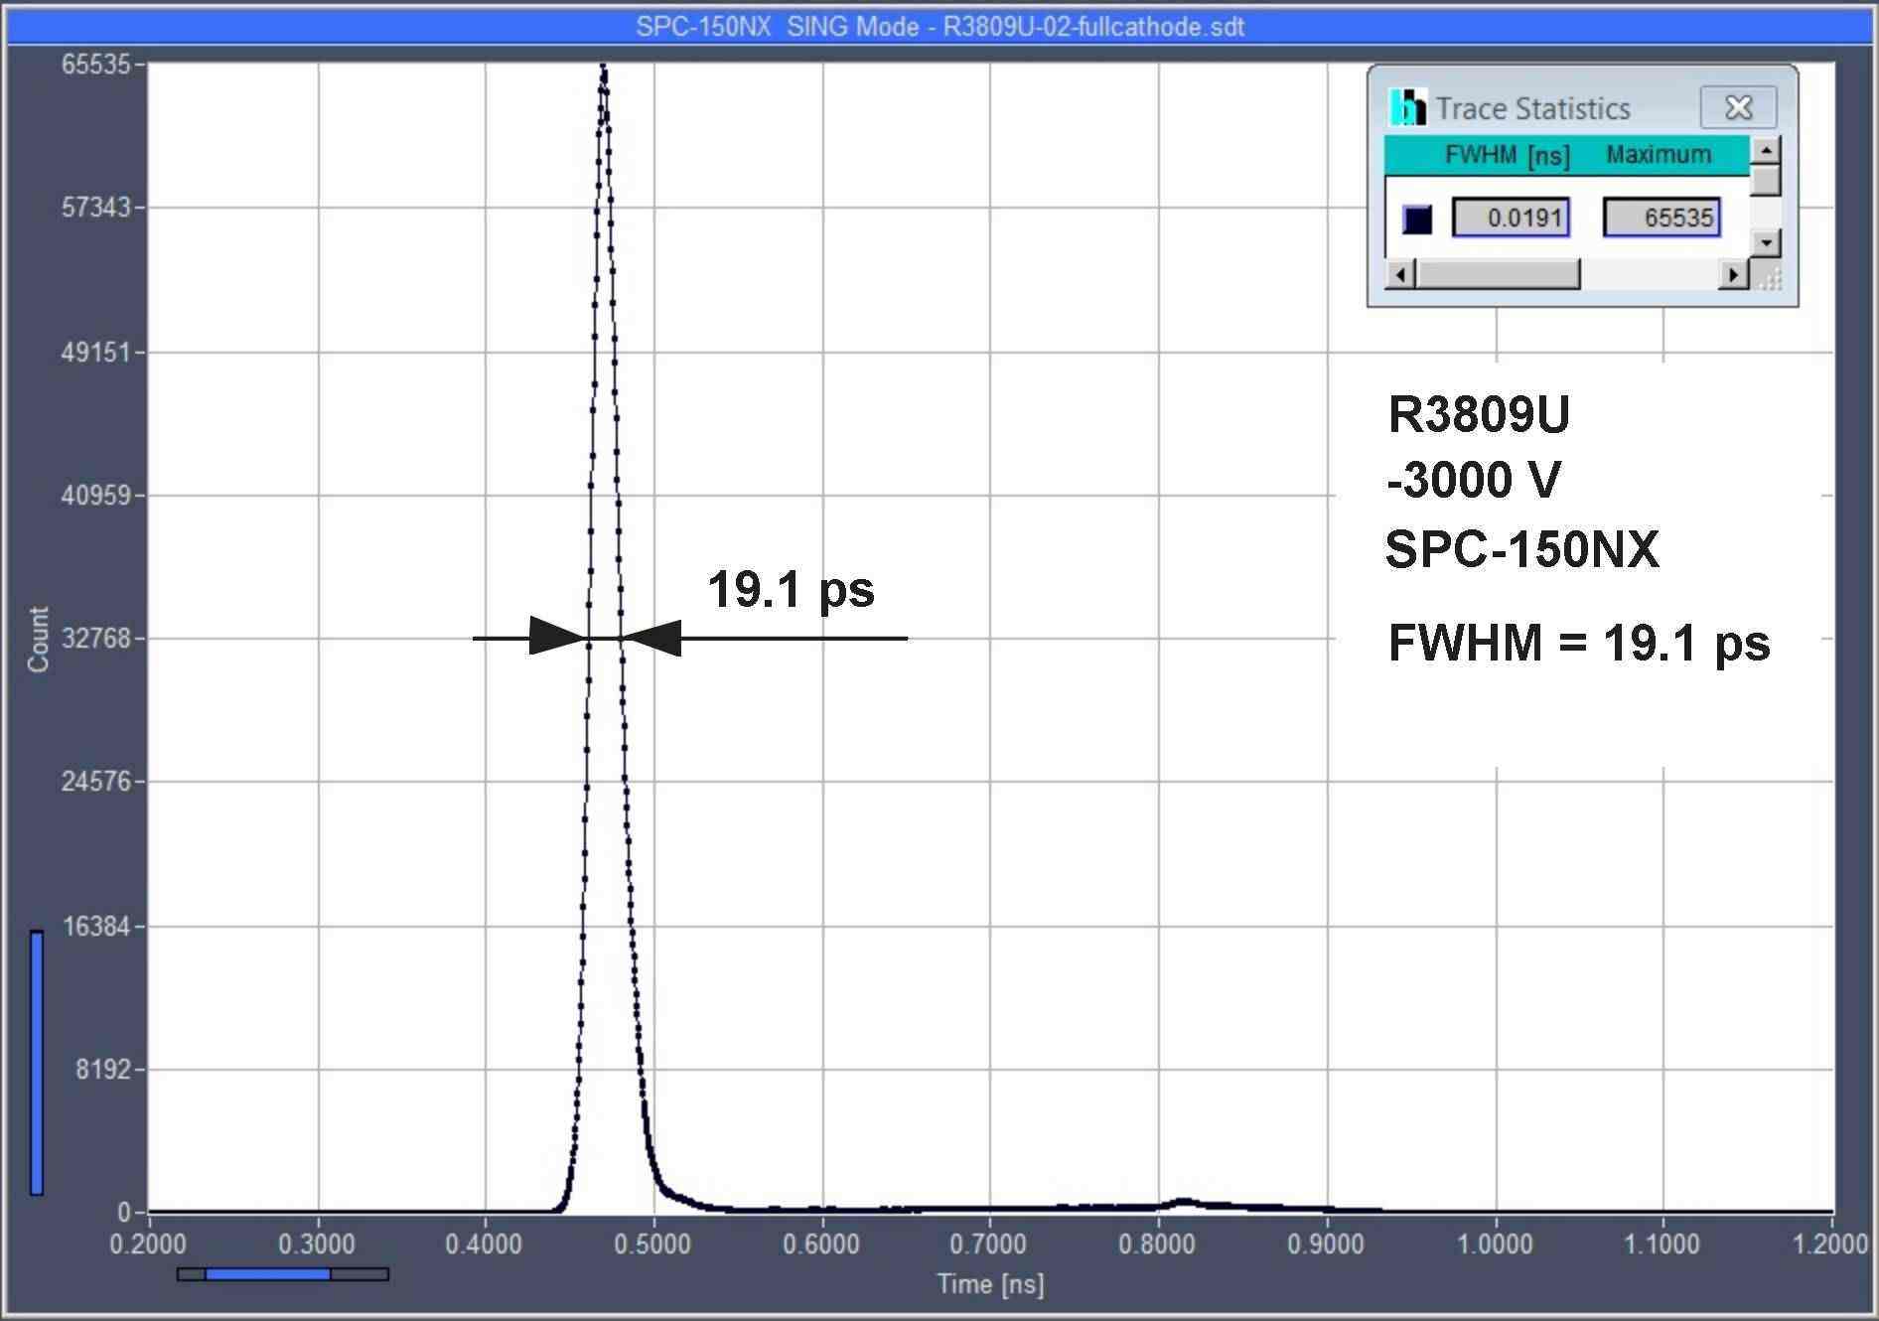1879x1321 pixels.
Task: Click the Trace Statistics title text
Action: 1532,108
